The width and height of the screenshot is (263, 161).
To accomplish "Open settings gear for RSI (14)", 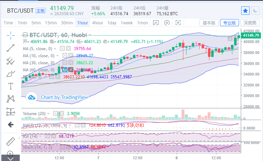I will [x=48, y=136].
